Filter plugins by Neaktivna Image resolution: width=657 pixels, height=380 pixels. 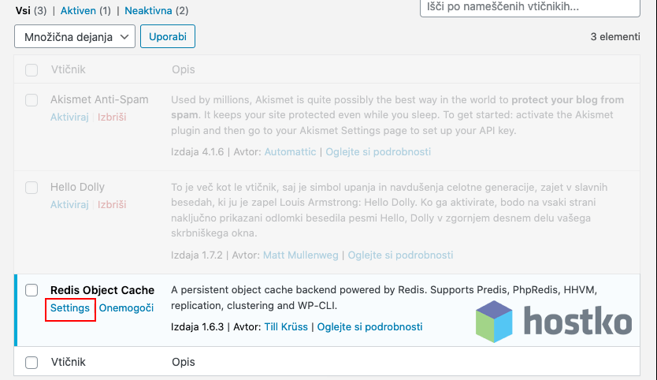click(154, 10)
